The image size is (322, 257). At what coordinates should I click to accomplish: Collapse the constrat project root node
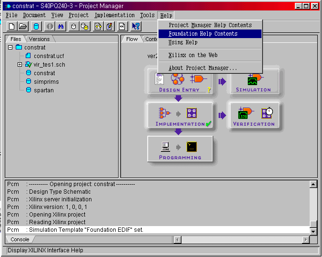tap(10, 48)
